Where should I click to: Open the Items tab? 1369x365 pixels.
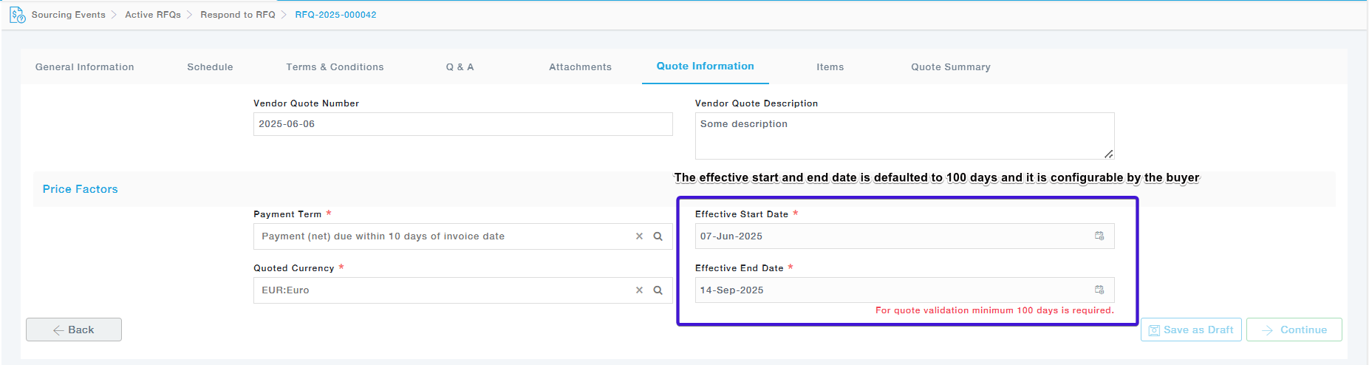(x=830, y=67)
